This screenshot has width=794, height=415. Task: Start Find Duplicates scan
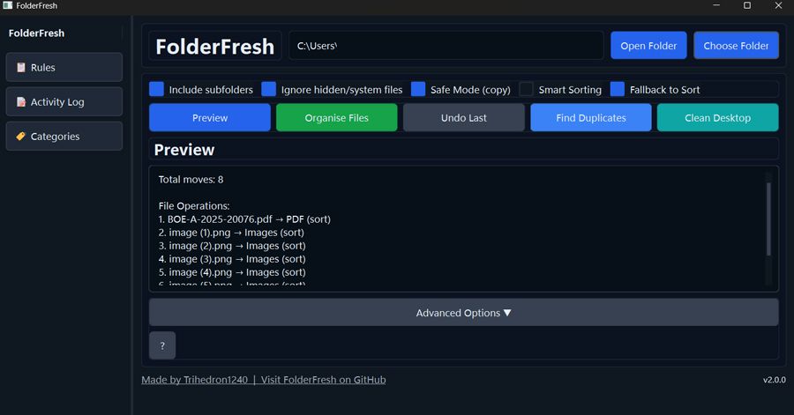(x=590, y=117)
